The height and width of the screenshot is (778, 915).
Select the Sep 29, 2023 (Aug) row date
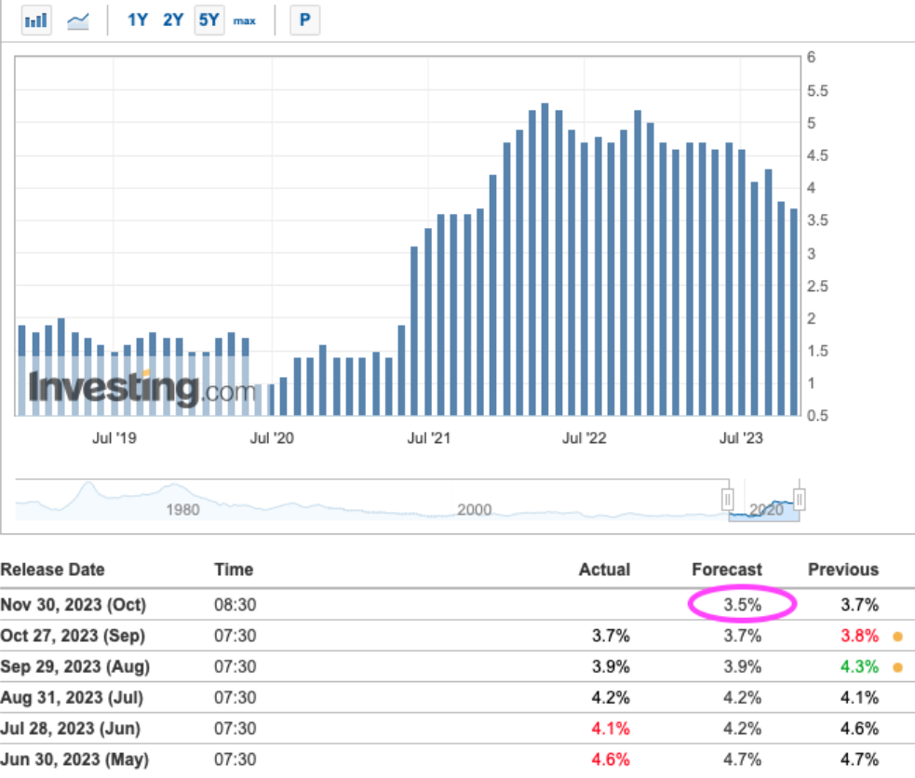coord(74,666)
